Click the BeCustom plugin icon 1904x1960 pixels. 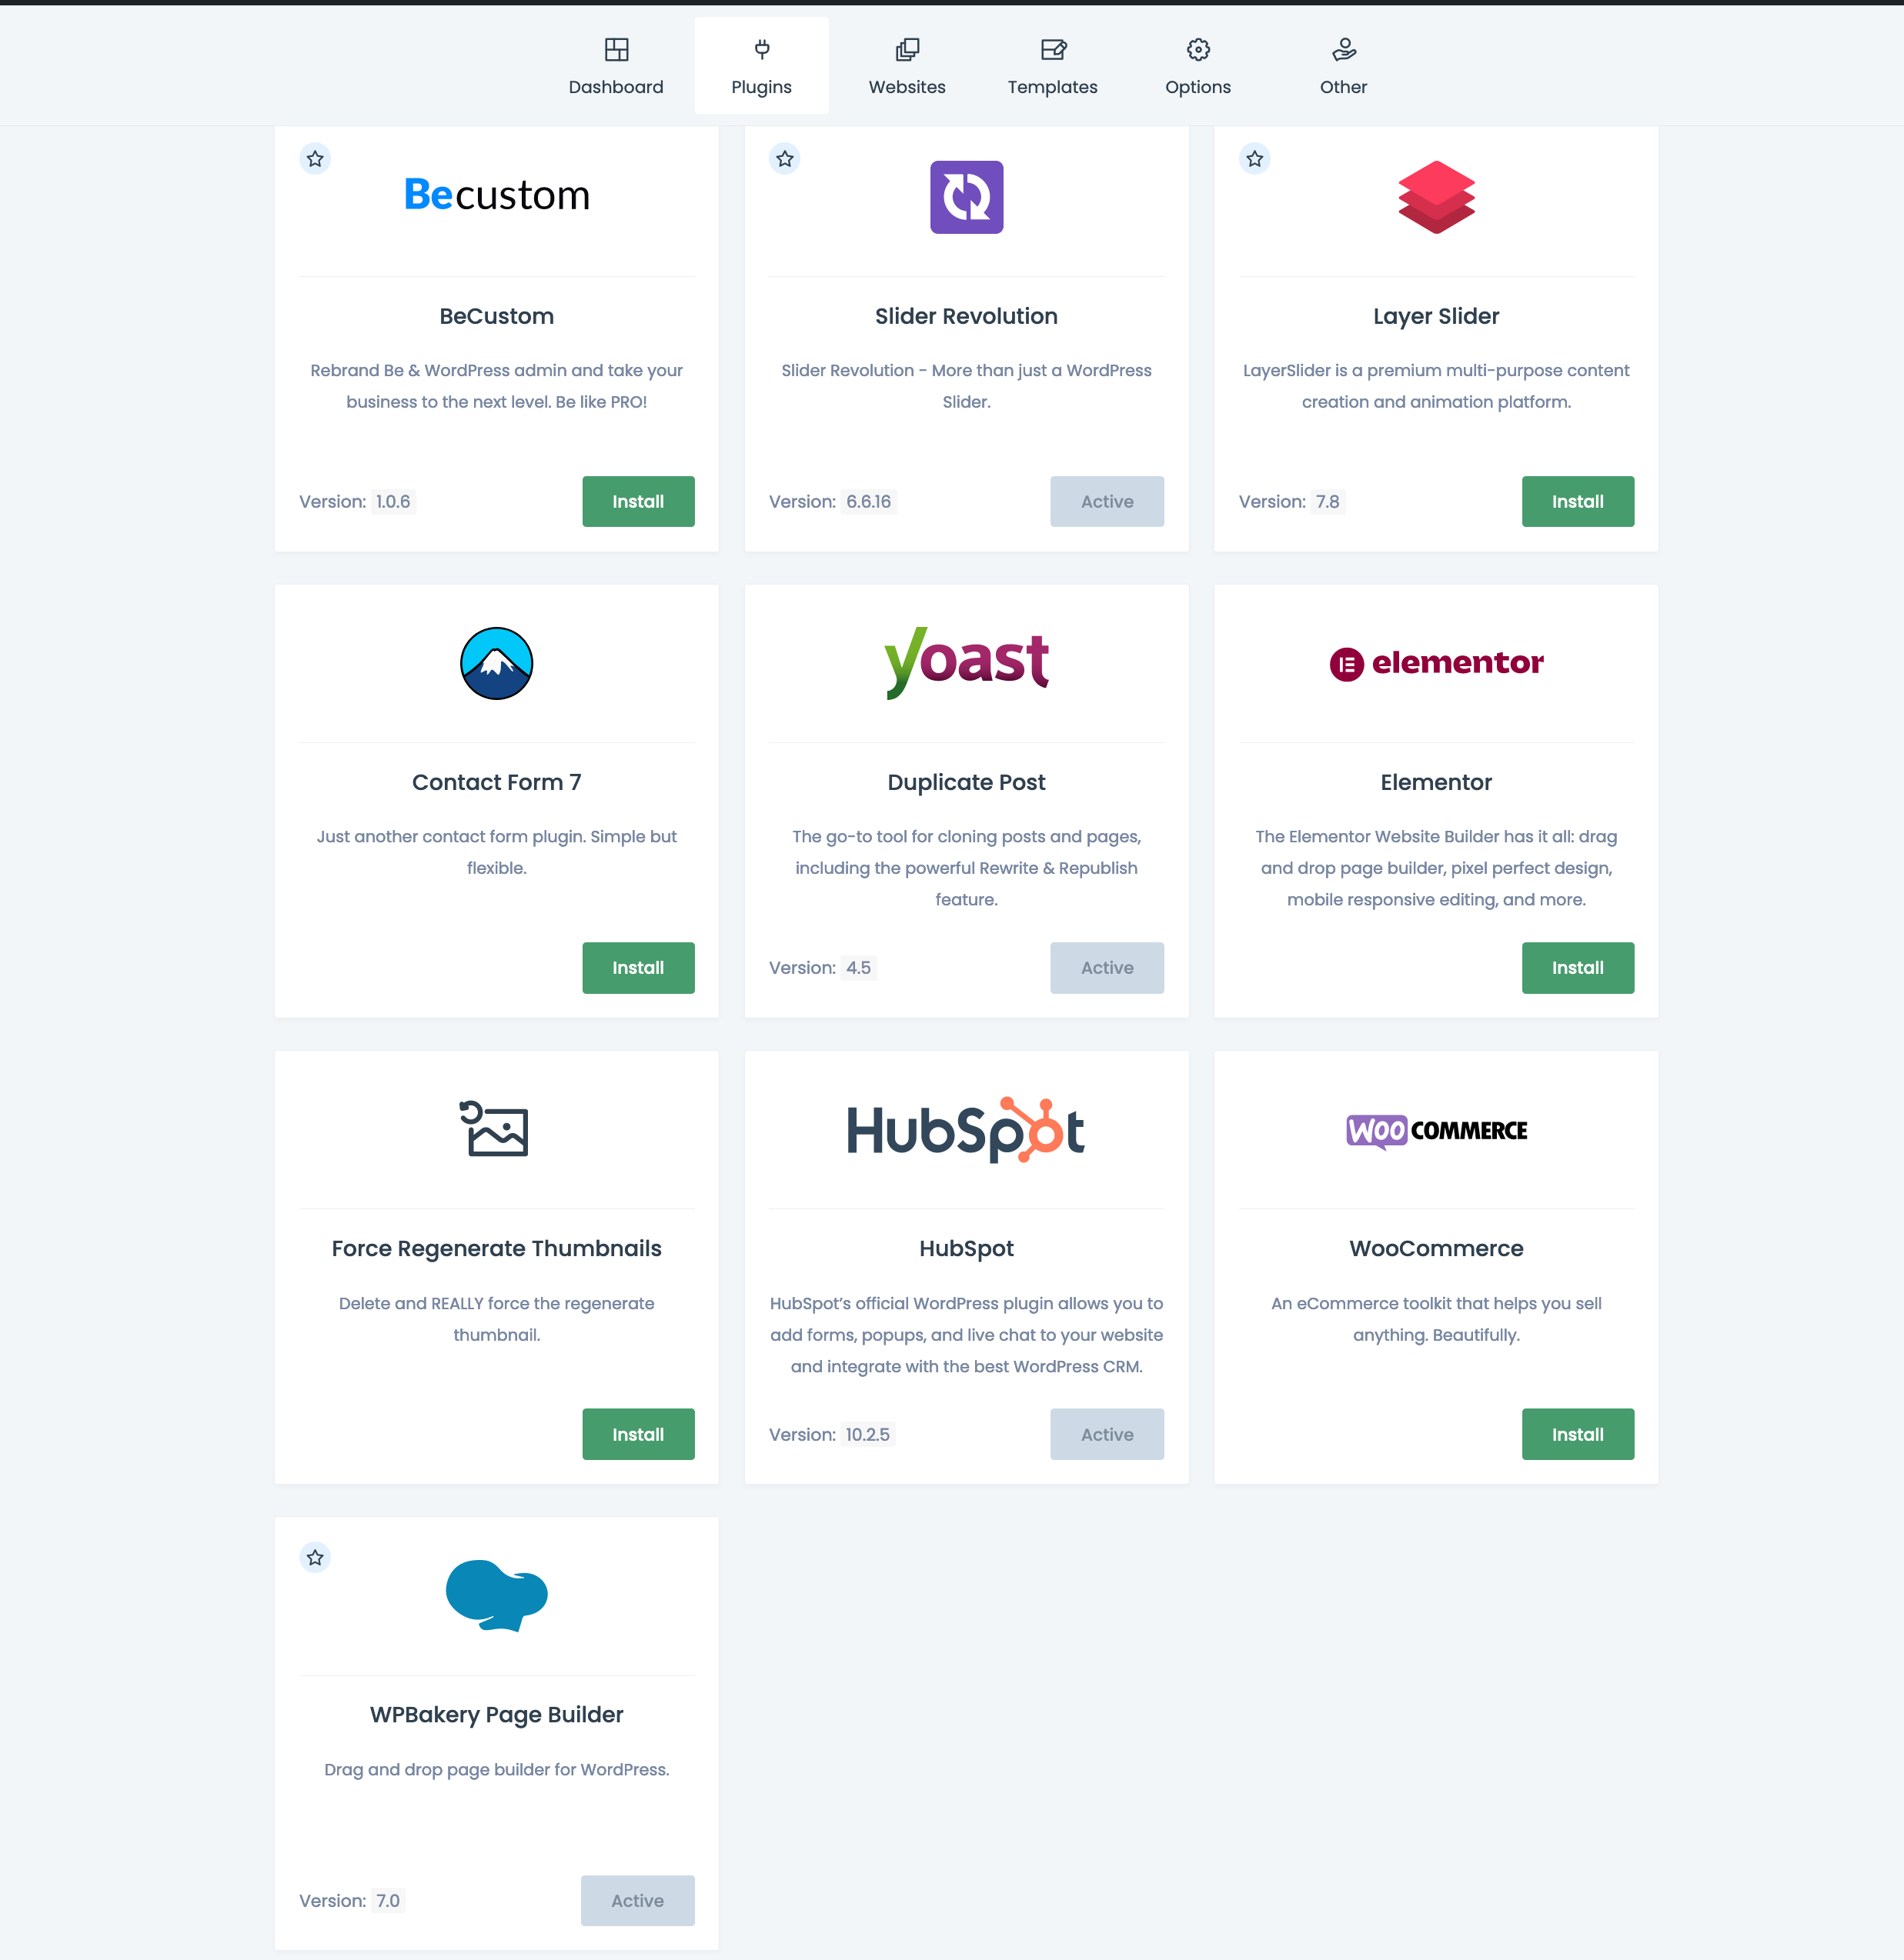pos(496,195)
